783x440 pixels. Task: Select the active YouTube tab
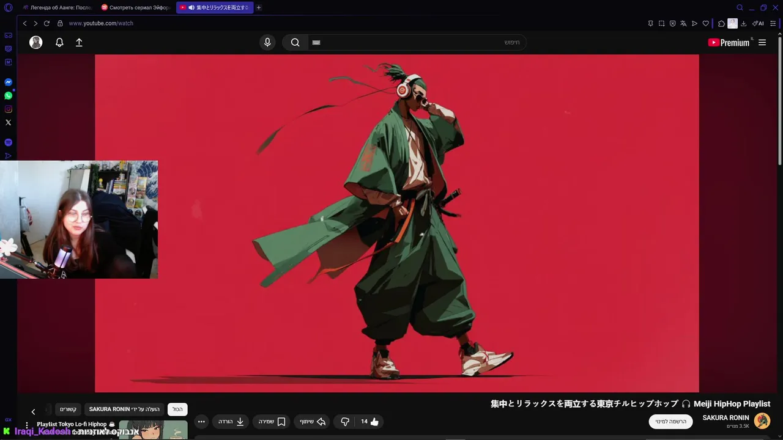point(214,7)
